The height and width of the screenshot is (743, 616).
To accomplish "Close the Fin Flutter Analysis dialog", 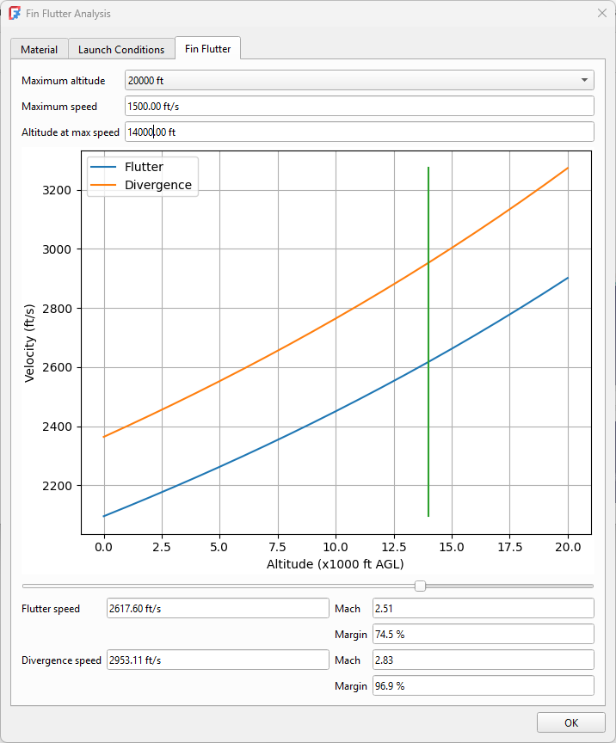I will pyautogui.click(x=601, y=14).
